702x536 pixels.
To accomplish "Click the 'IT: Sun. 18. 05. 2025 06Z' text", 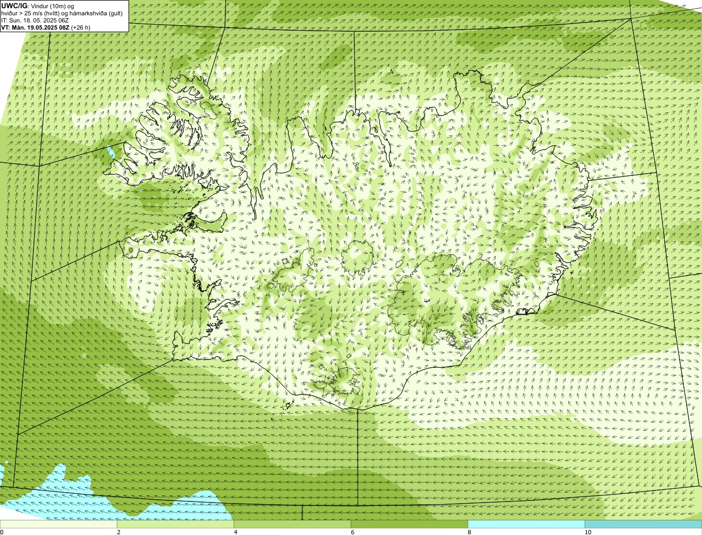I will click(x=35, y=20).
